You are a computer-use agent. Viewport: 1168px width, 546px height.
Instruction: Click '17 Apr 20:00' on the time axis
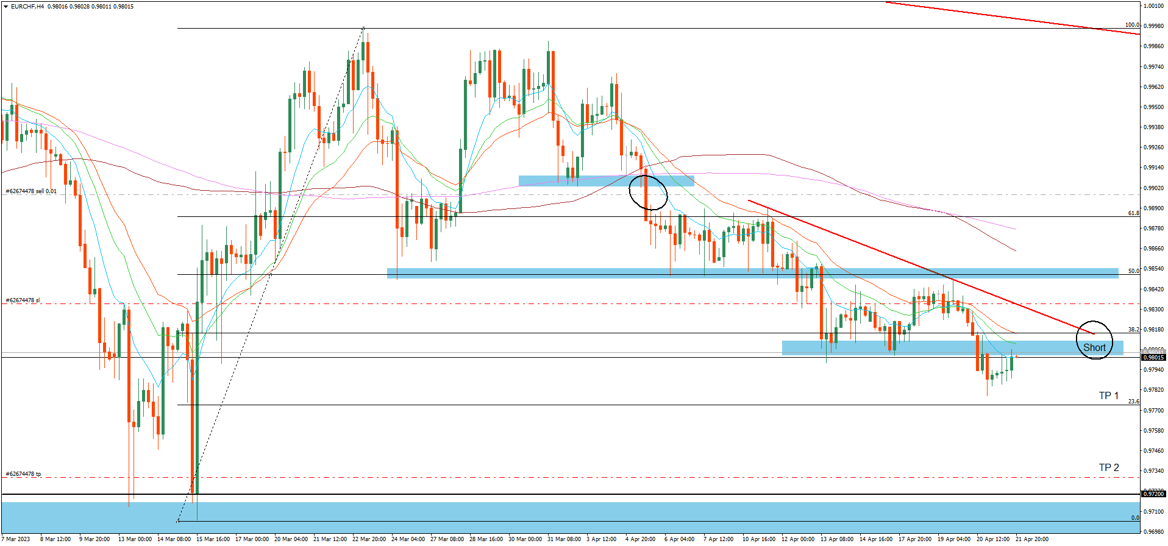(915, 539)
